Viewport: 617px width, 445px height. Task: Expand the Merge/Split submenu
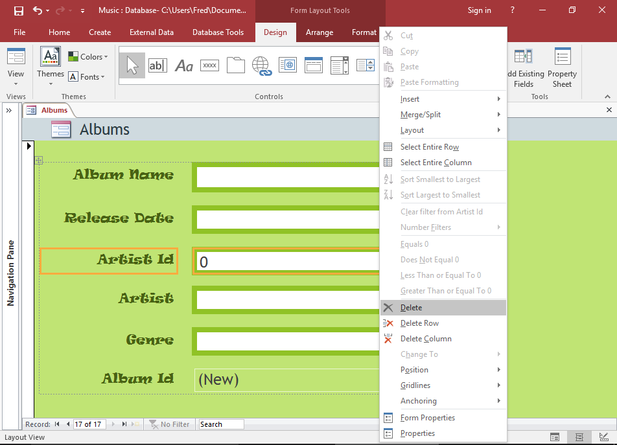[x=443, y=115]
